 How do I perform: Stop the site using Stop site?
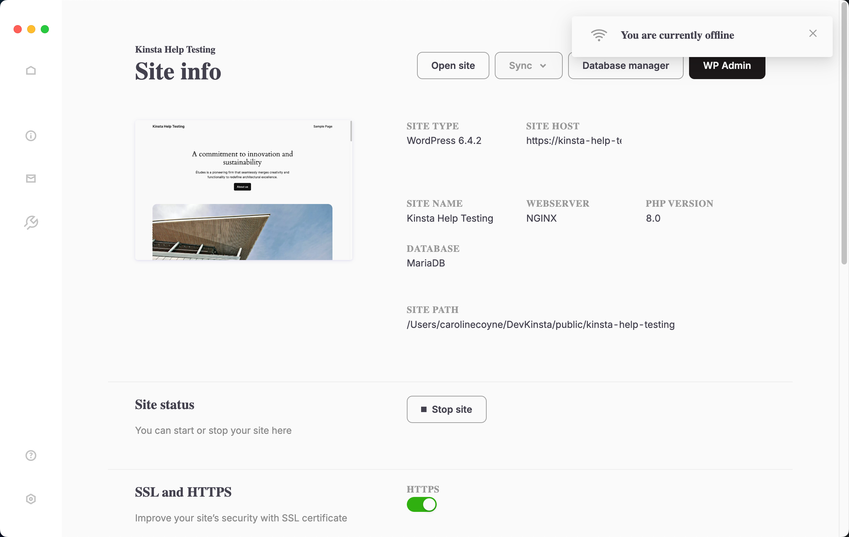(x=446, y=409)
